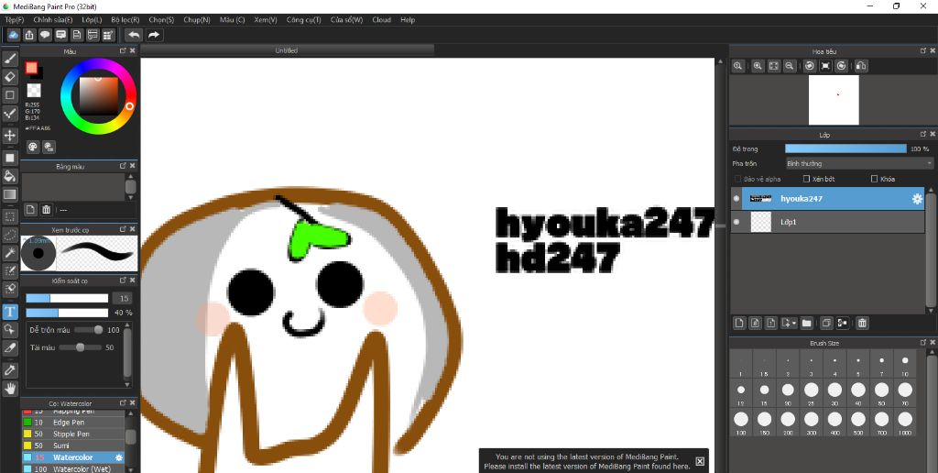This screenshot has width=938, height=473.
Task: Open the Cloud menu
Action: pyautogui.click(x=382, y=20)
